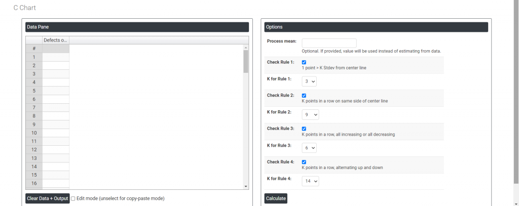Click the data grid scroll down arrow

point(246,186)
